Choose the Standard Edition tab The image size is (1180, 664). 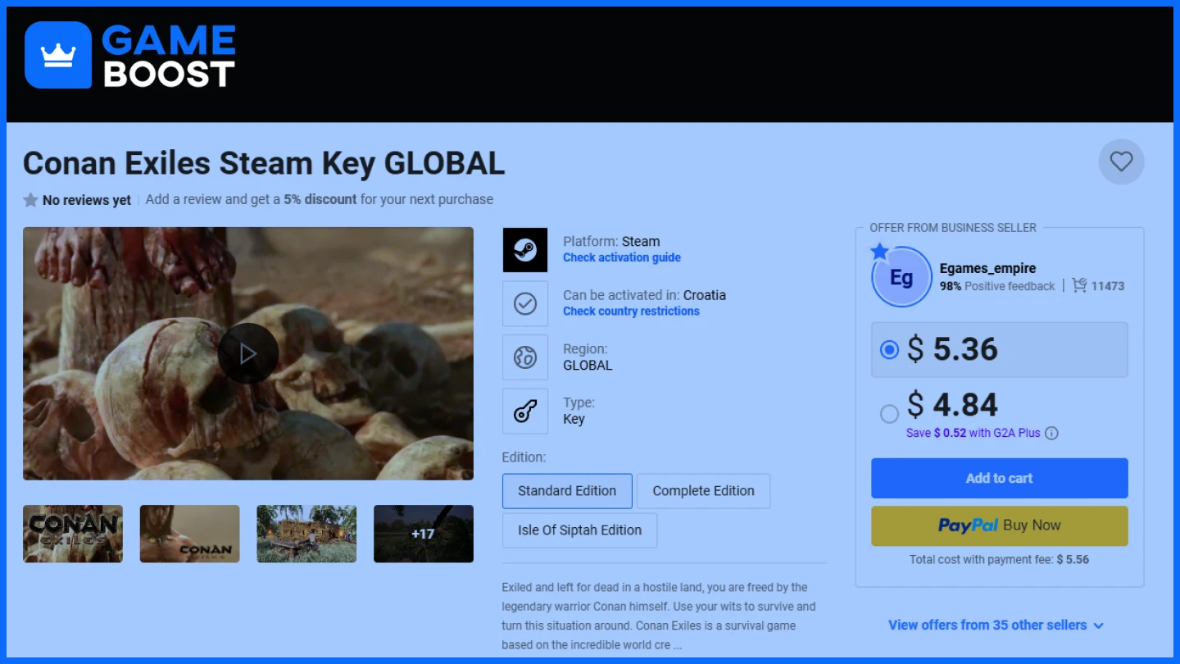(x=567, y=491)
